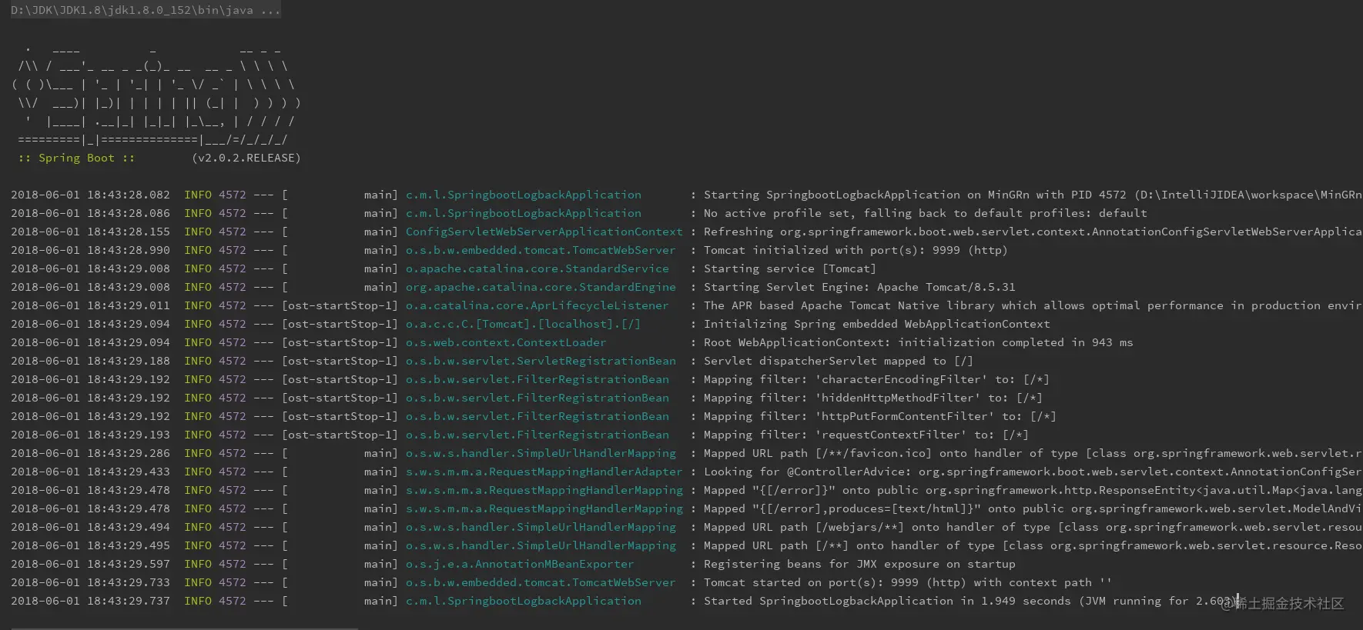Click 'Initializing Spring embedded WebApplicationContext' message
Image resolution: width=1363 pixels, height=630 pixels.
pyautogui.click(x=876, y=324)
